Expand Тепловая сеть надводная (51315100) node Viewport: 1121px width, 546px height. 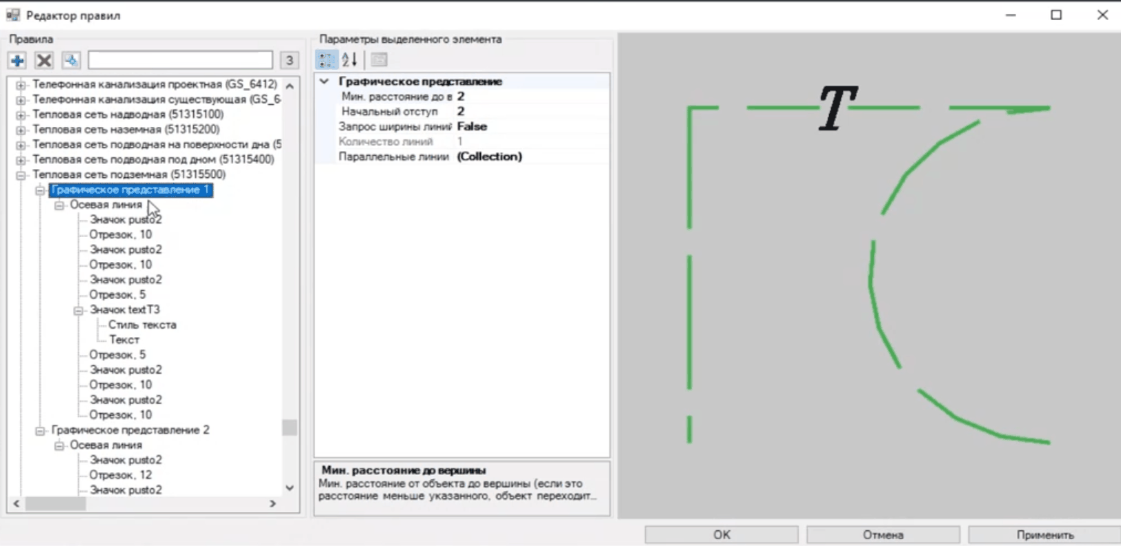click(x=21, y=115)
